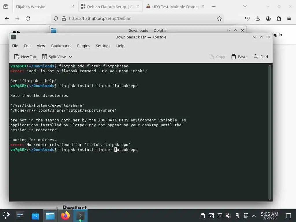
Task: Open Discover software center from taskbar
Action: click(35, 216)
